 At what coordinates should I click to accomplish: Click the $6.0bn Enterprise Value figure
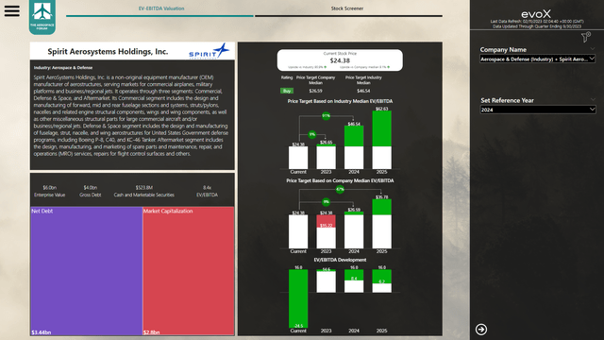pyautogui.click(x=50, y=188)
